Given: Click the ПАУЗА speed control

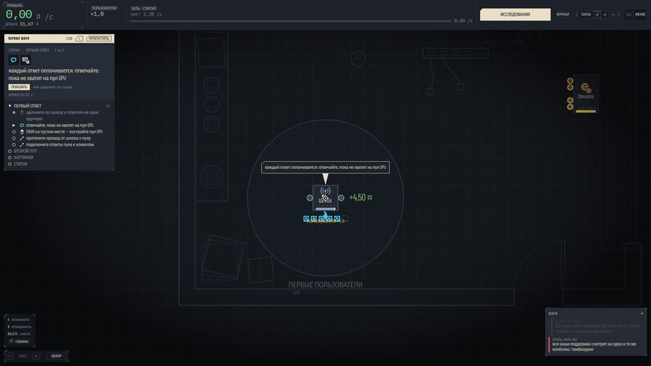Looking at the screenshot, I should click(x=585, y=14).
